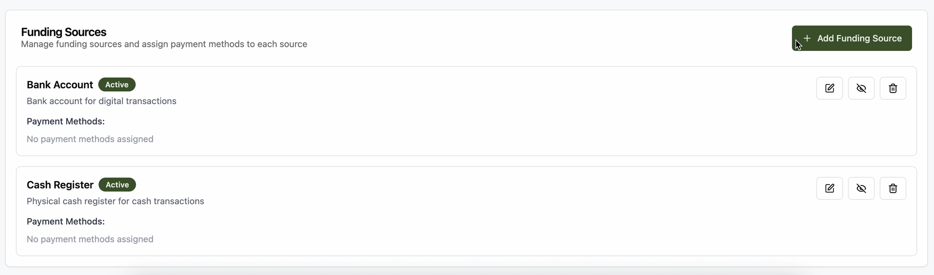Click the "Bank account for digital transactions" description

[101, 101]
